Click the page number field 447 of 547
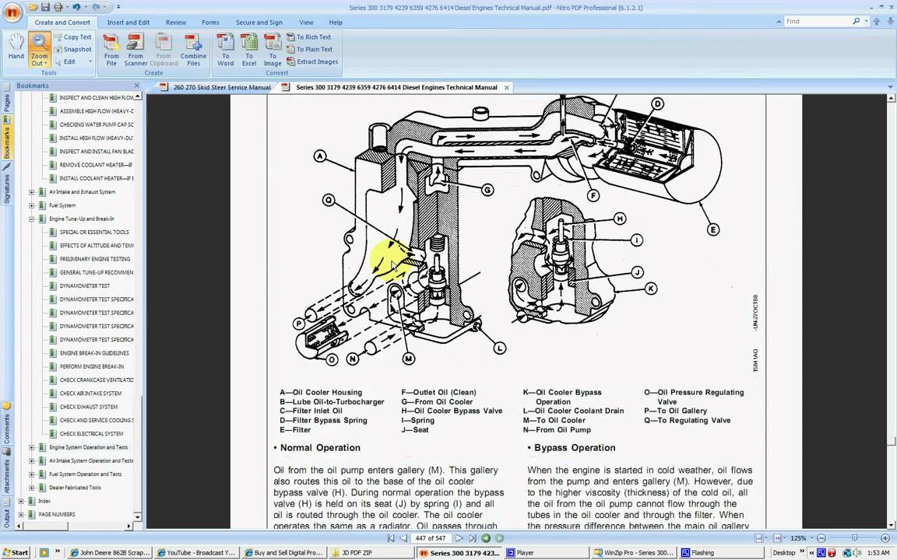 tap(430, 538)
